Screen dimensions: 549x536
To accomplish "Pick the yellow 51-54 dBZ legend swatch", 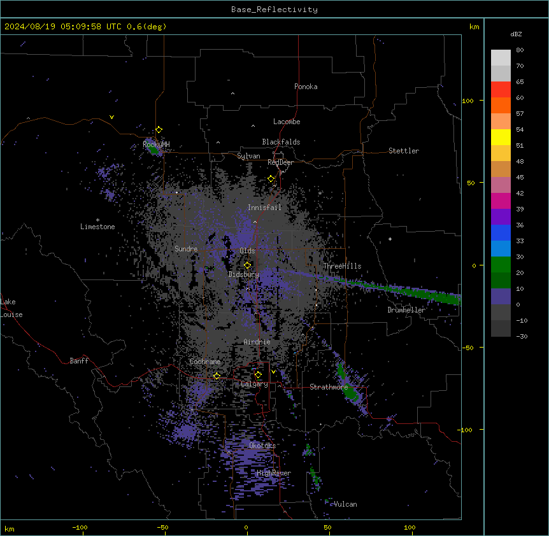I will pos(501,137).
